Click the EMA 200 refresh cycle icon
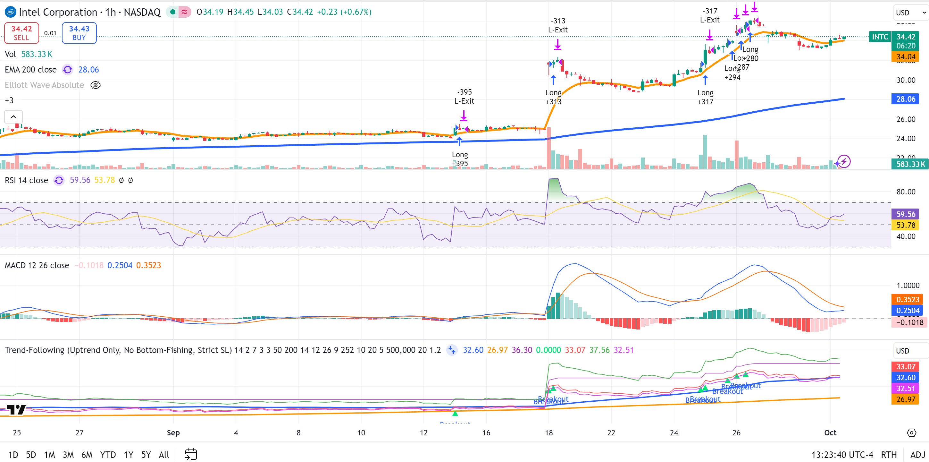This screenshot has height=462, width=929. click(x=67, y=69)
